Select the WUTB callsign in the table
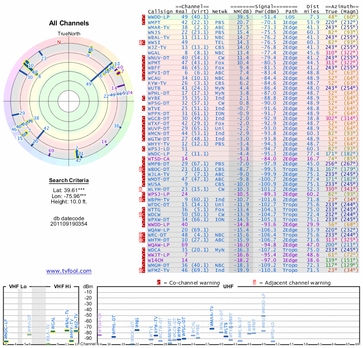Viewport: 363px width, 348px height. (x=154, y=88)
